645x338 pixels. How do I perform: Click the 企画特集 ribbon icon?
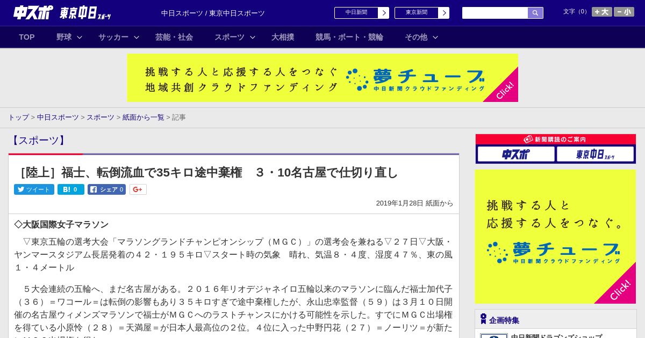pyautogui.click(x=483, y=319)
